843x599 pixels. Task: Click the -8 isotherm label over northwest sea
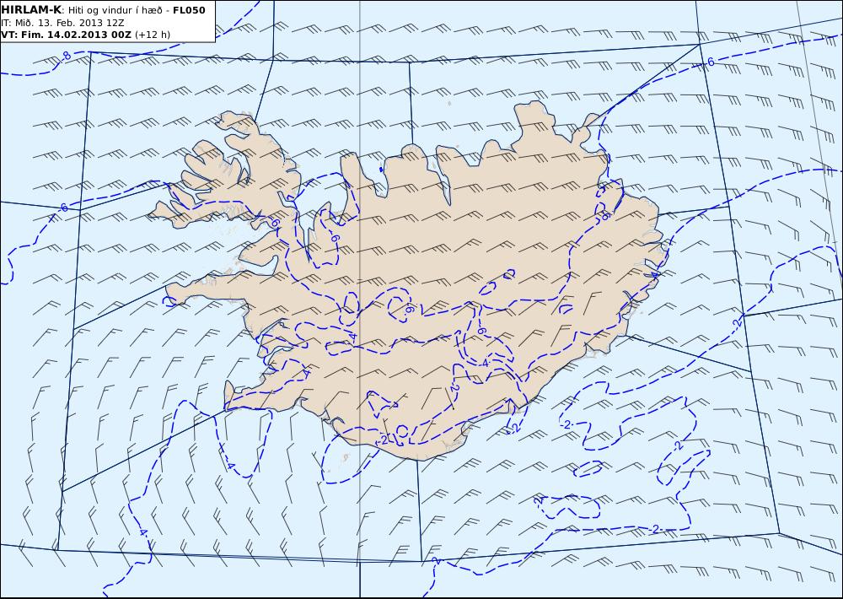[65, 56]
